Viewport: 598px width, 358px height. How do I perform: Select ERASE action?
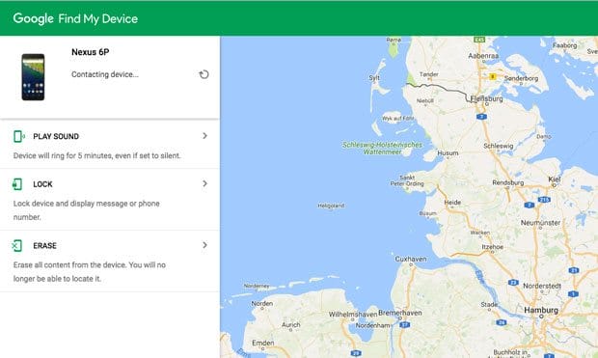(44, 246)
